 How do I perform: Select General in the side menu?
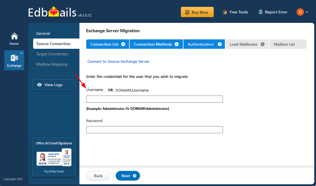[43, 33]
